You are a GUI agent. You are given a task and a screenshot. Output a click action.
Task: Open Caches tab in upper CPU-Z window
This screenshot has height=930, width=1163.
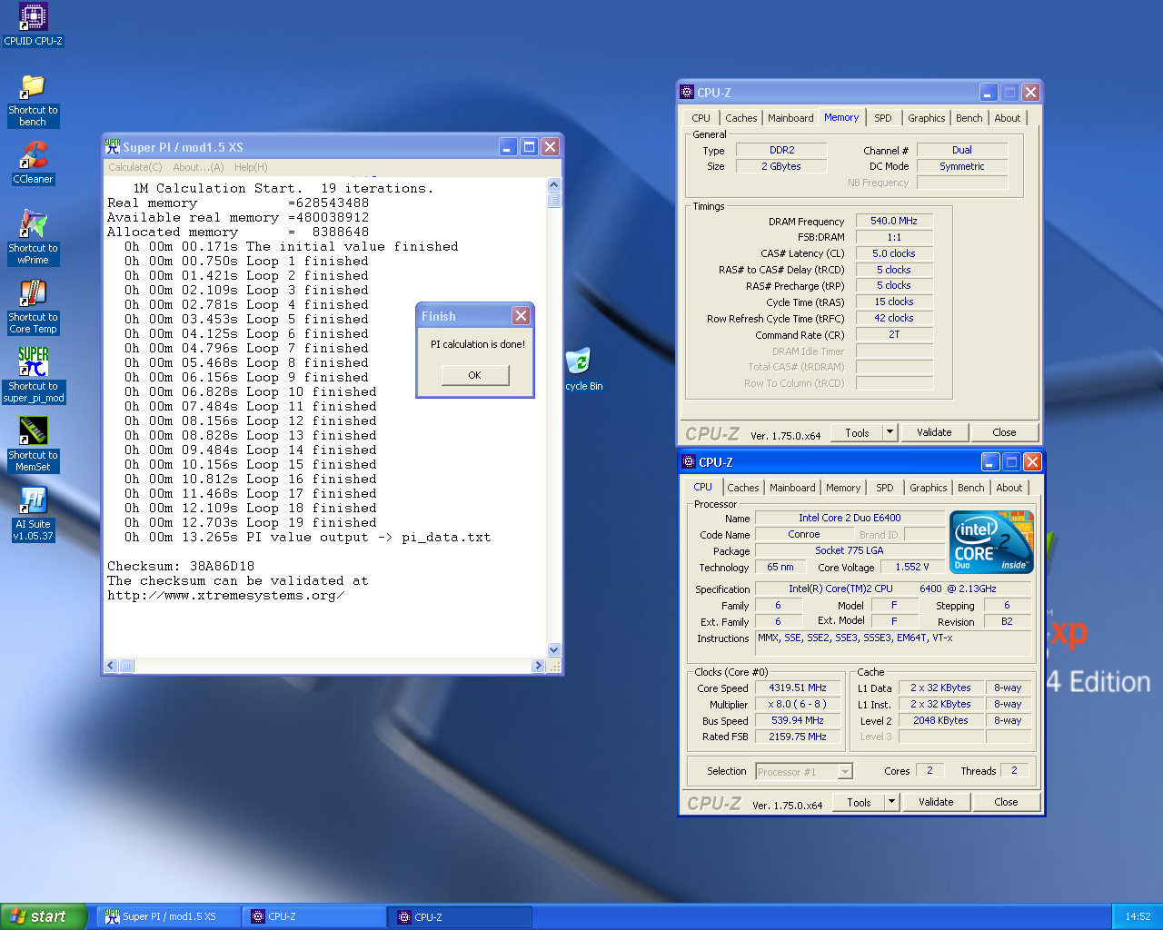point(741,118)
